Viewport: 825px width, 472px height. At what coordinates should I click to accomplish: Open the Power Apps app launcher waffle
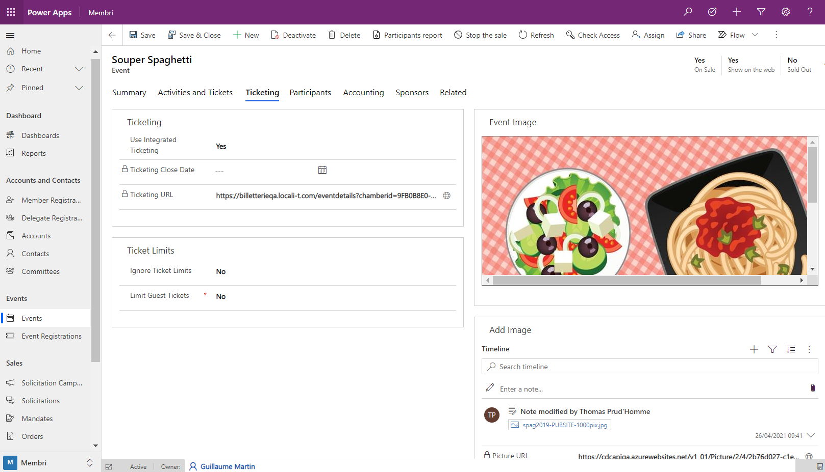tap(11, 12)
